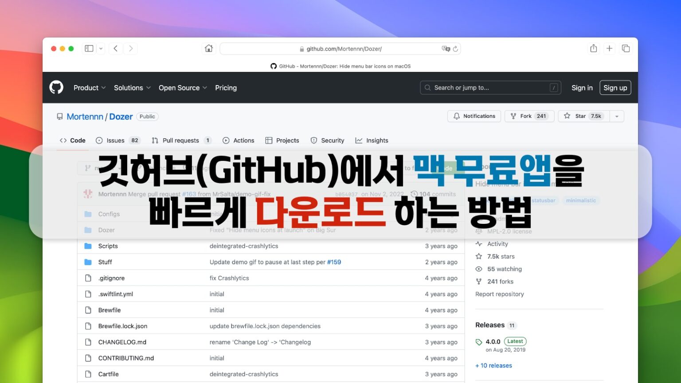Image resolution: width=681 pixels, height=383 pixels.
Task: Open the Pull requests tab
Action: click(x=181, y=140)
